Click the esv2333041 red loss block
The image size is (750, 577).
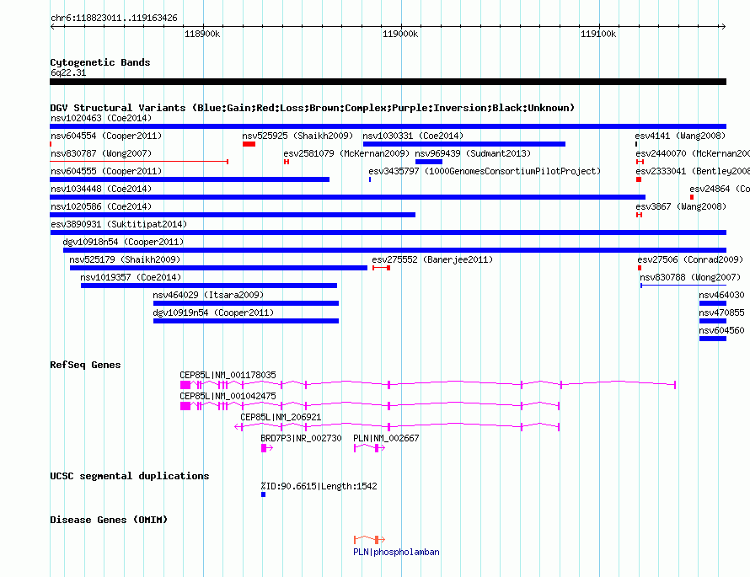pos(639,179)
